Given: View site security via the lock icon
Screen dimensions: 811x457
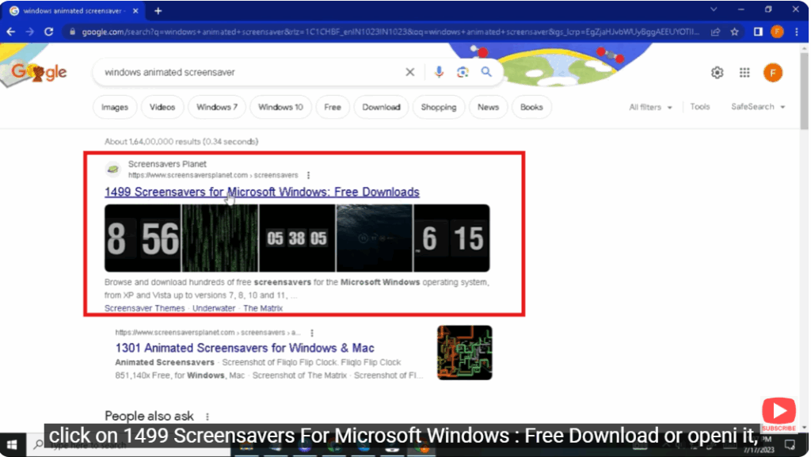Looking at the screenshot, I should click(x=70, y=32).
